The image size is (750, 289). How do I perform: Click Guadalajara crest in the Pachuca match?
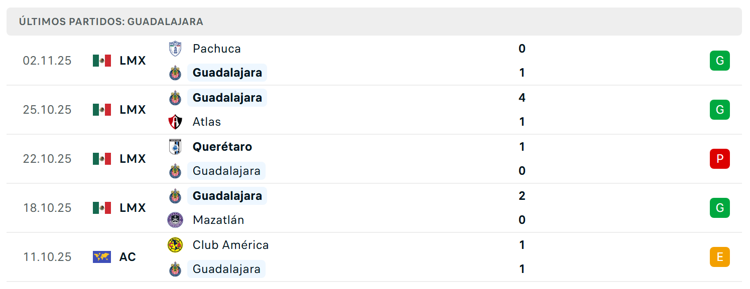(175, 73)
